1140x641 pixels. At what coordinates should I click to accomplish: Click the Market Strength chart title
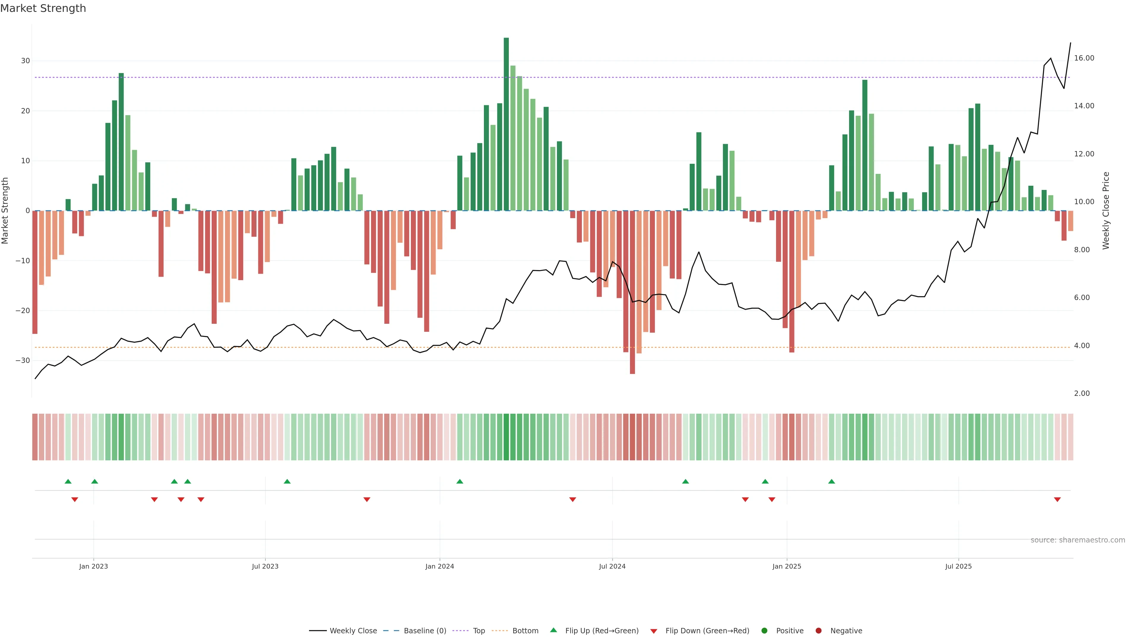click(x=43, y=8)
